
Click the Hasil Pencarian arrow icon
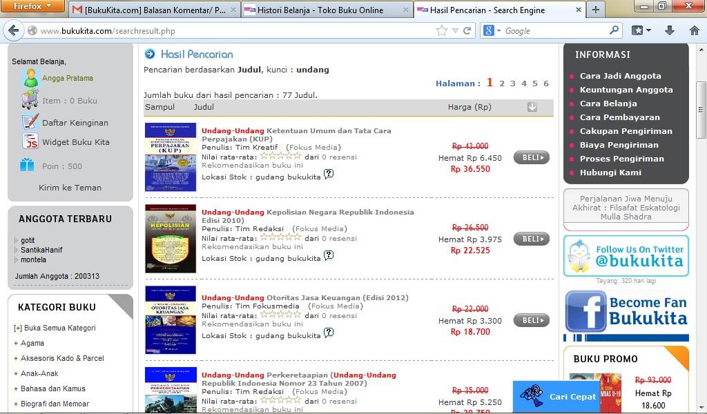pyautogui.click(x=150, y=54)
